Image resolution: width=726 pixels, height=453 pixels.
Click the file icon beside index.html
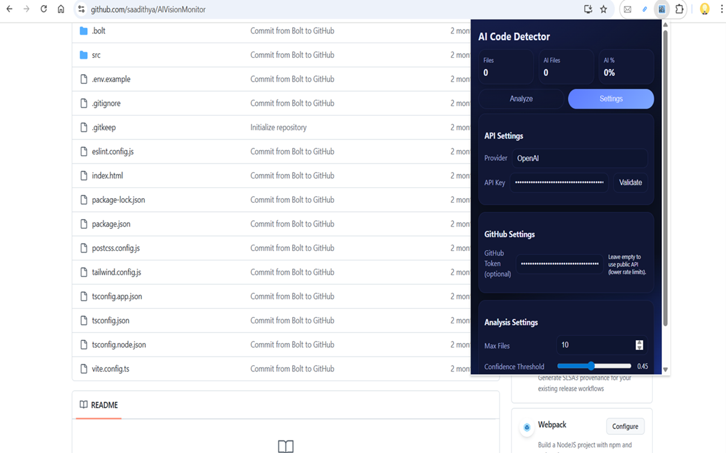click(x=84, y=176)
